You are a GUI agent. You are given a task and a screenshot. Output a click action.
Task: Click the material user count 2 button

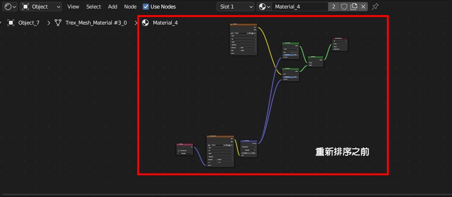point(334,7)
